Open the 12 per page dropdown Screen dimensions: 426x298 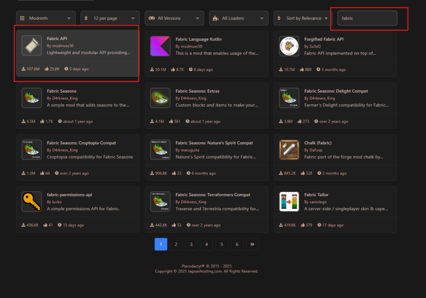[110, 18]
